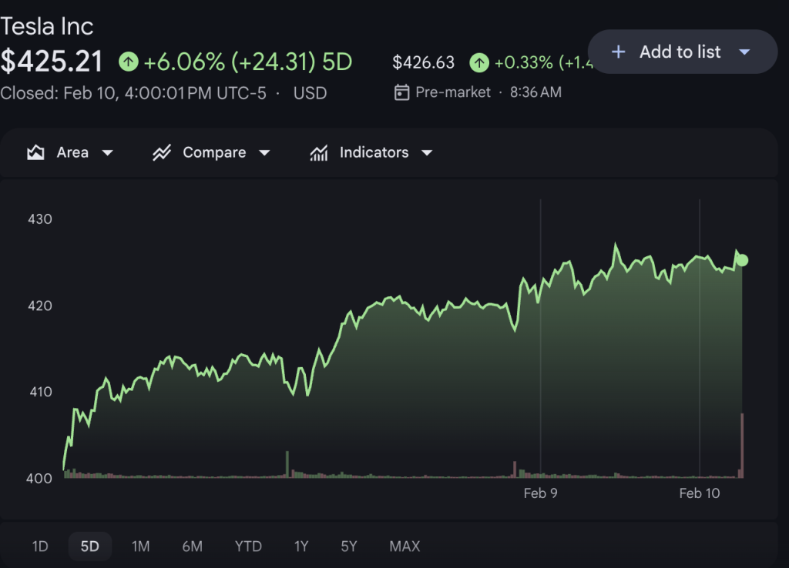
Task: Click the Add to list button
Action: (x=680, y=52)
